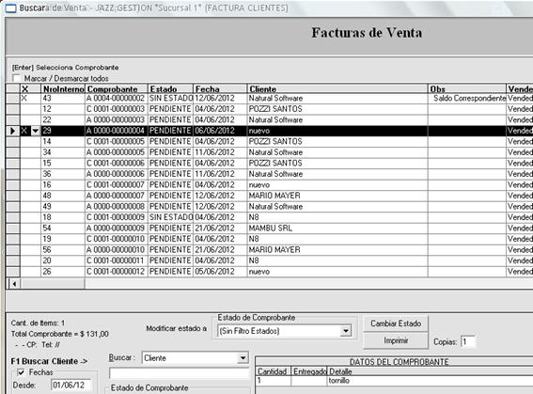
Task: Uncheck the Fechas checkbox
Action: click(x=21, y=372)
